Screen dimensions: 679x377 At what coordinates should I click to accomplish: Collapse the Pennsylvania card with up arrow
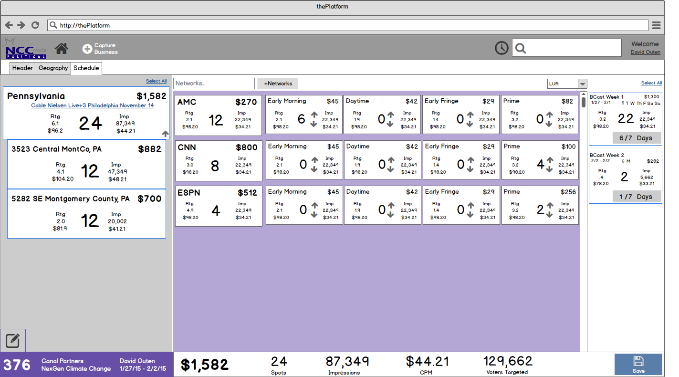165,134
